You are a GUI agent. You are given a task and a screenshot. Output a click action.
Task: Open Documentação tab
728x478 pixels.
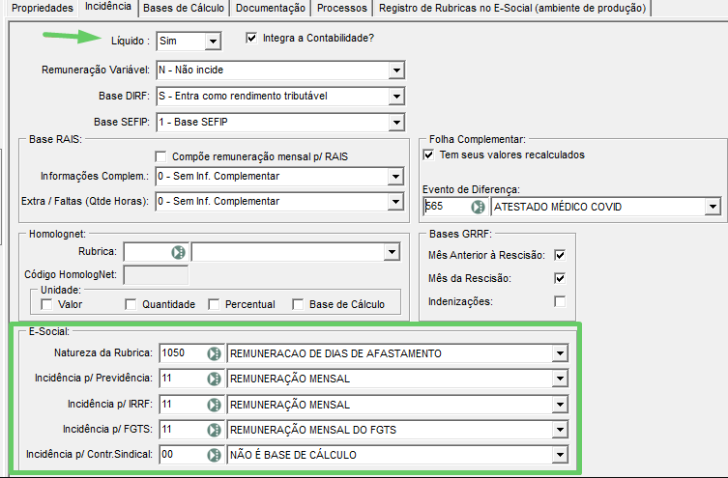[271, 9]
